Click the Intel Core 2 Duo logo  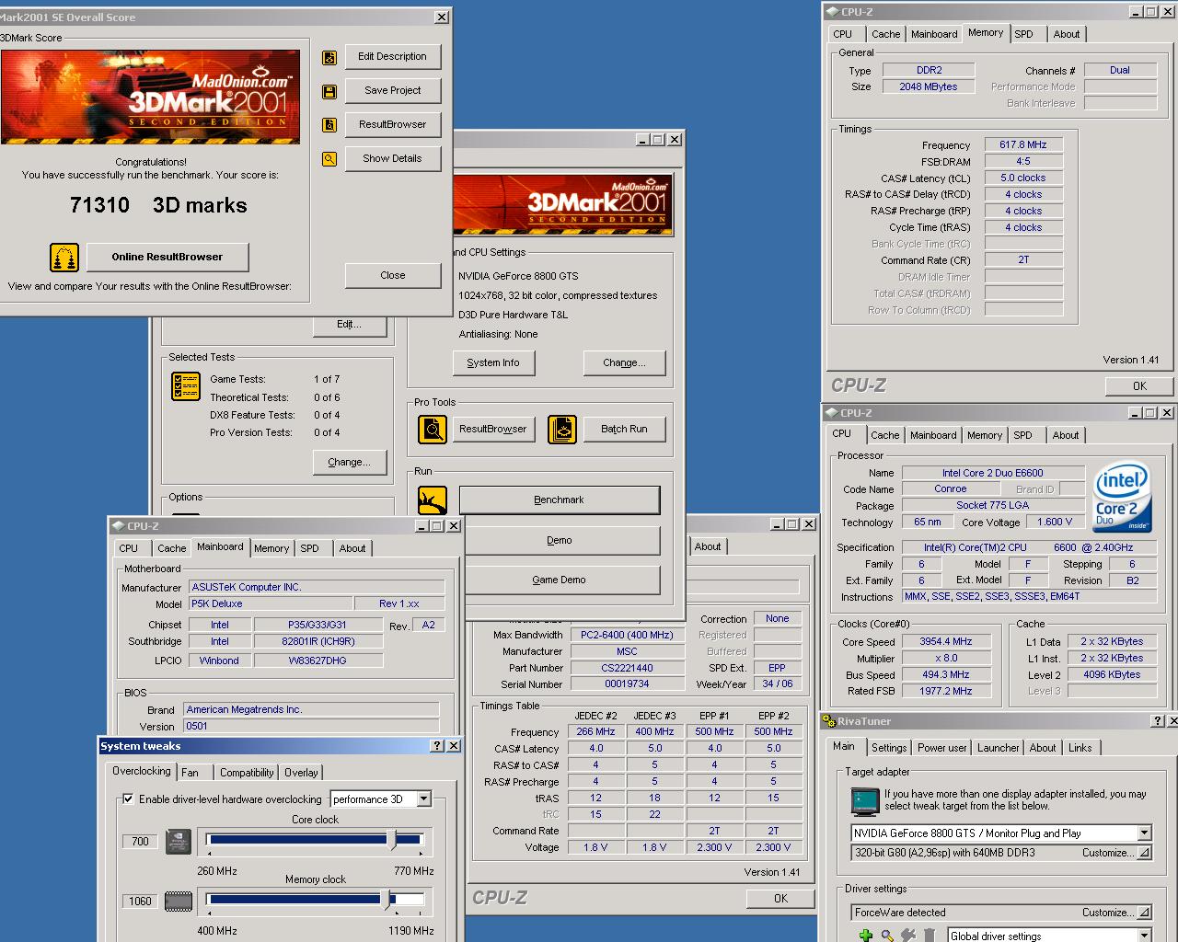point(1122,497)
